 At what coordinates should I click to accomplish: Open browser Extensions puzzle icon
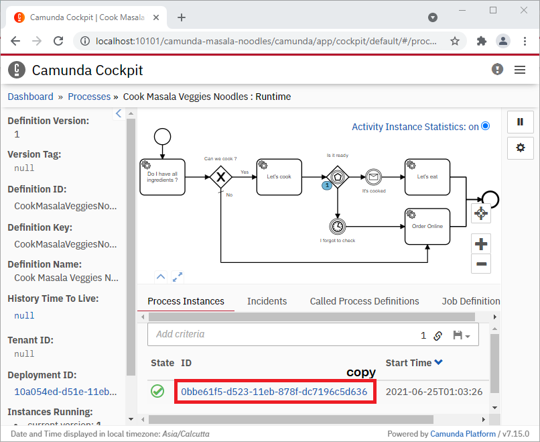tap(482, 41)
